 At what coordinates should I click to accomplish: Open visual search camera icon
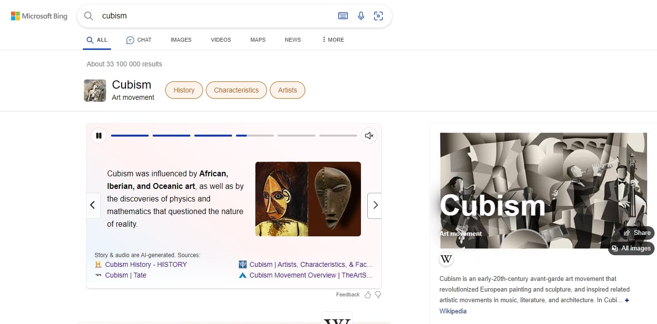pyautogui.click(x=378, y=16)
